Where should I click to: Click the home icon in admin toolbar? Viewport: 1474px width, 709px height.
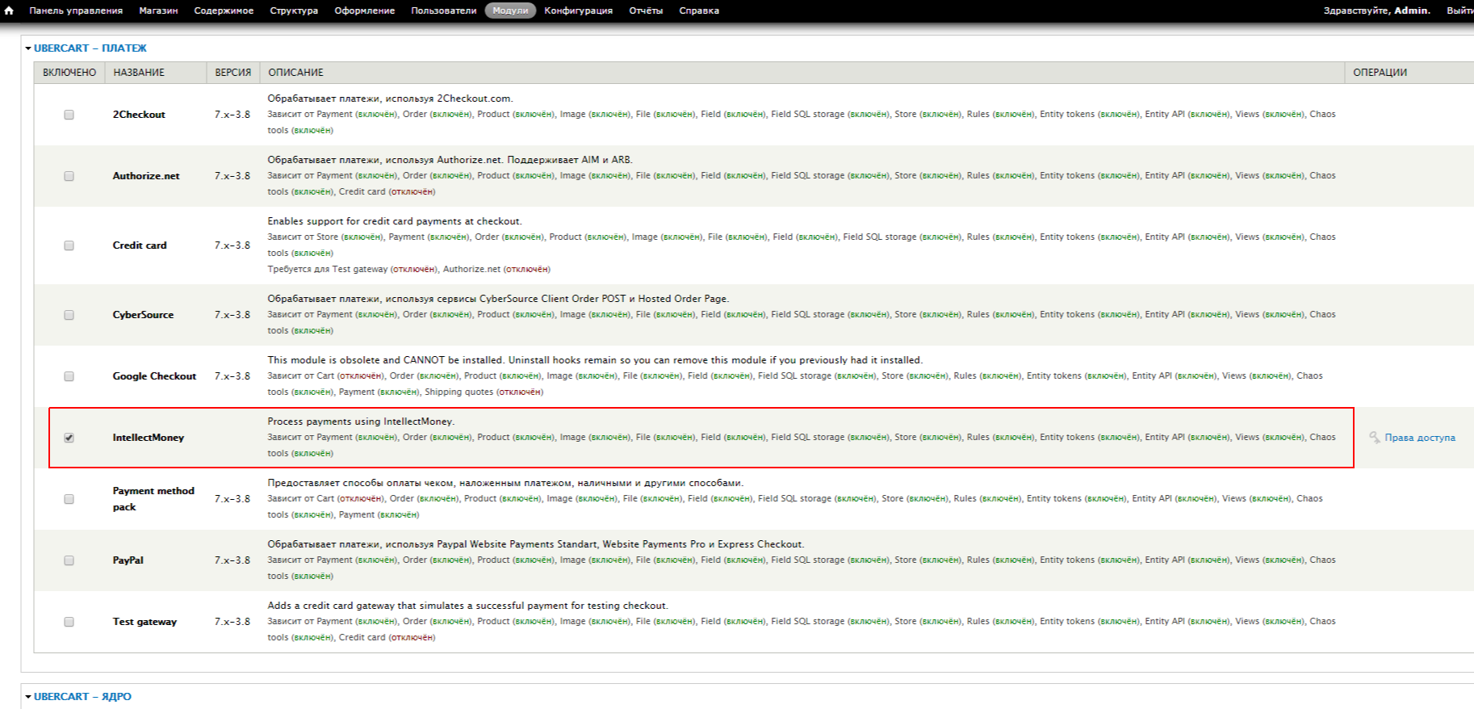pos(9,10)
